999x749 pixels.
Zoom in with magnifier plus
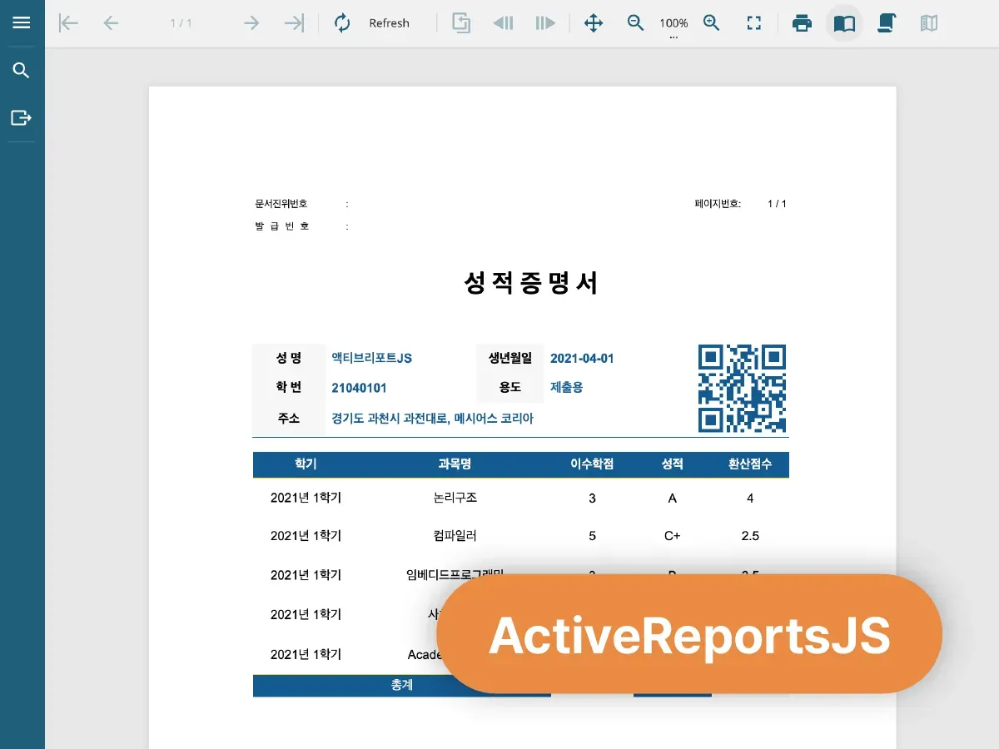(712, 23)
